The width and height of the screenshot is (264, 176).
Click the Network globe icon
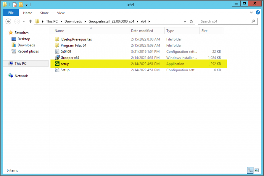pos(11,76)
